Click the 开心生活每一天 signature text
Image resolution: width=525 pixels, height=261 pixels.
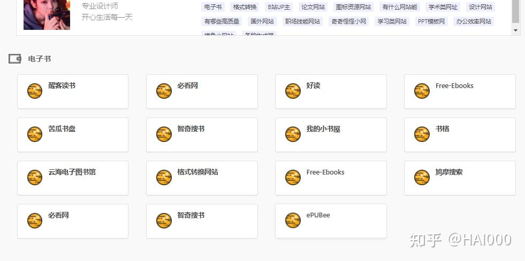coord(107,17)
